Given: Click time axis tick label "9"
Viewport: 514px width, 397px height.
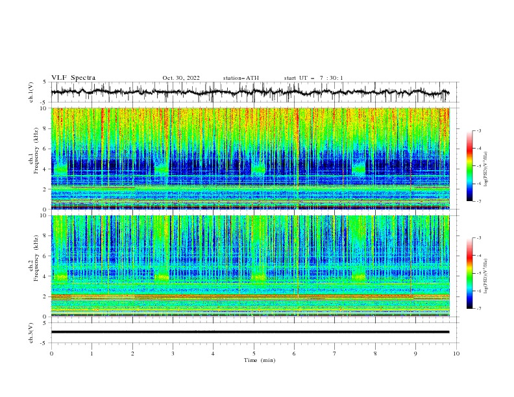Looking at the screenshot, I should (415, 354).
